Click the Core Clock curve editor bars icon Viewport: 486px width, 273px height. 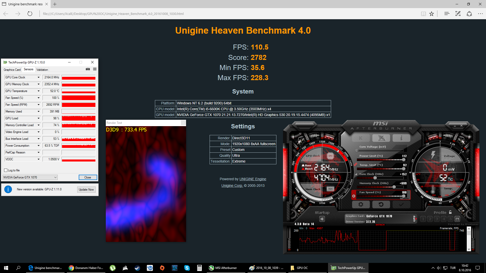tap(356, 174)
